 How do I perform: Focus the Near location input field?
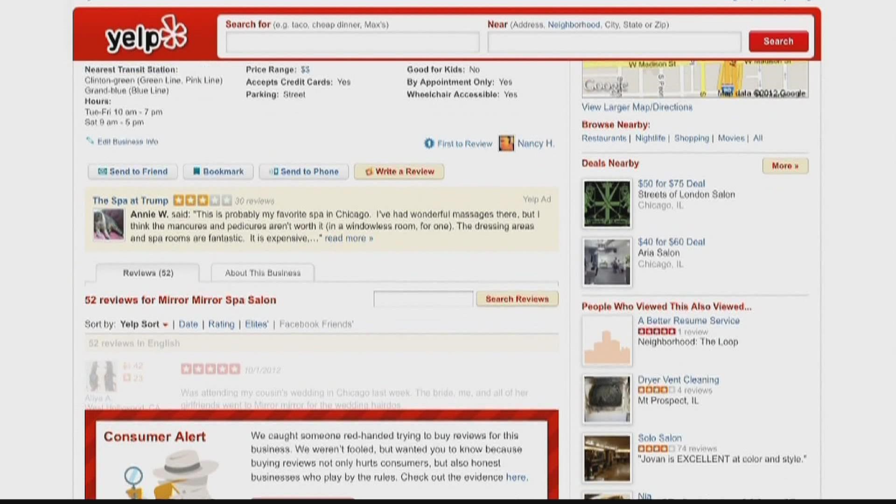point(614,42)
